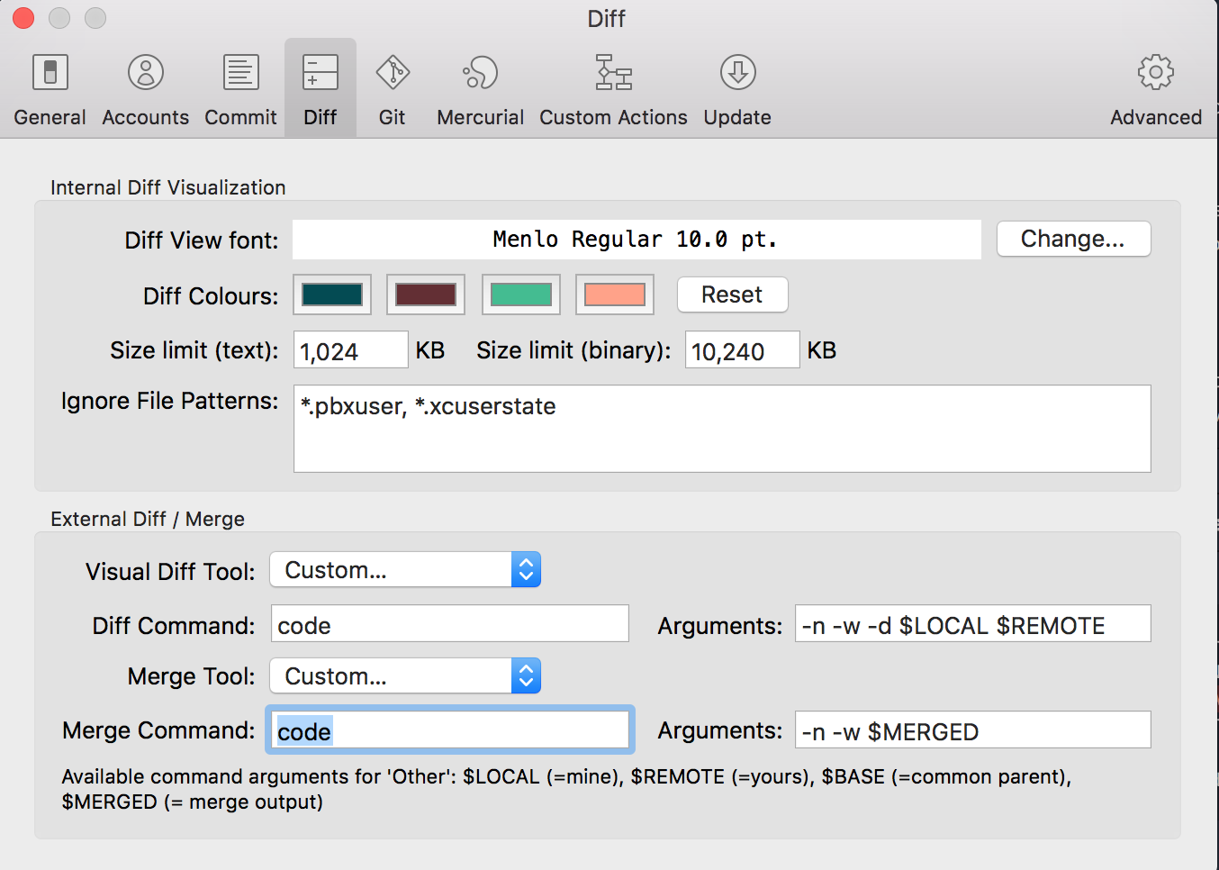Focus the Size limit (text) field
1219x870 pixels.
350,350
